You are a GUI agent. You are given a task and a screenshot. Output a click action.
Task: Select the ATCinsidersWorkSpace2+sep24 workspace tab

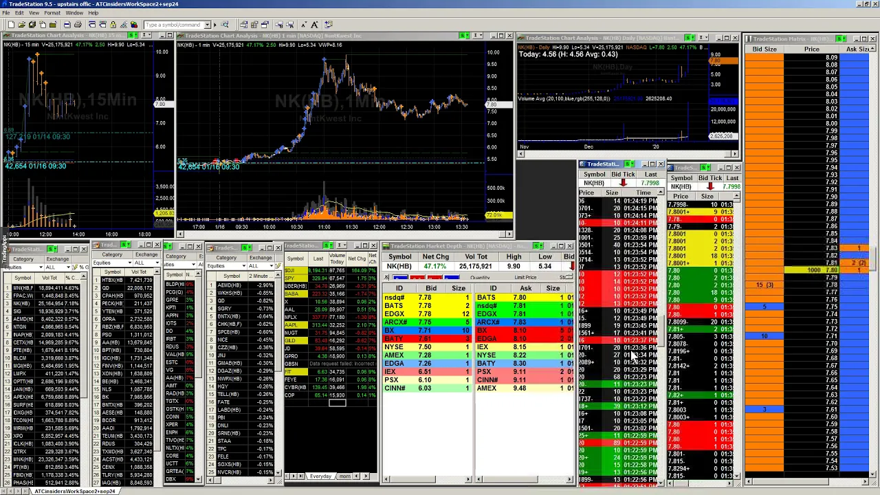click(74, 491)
